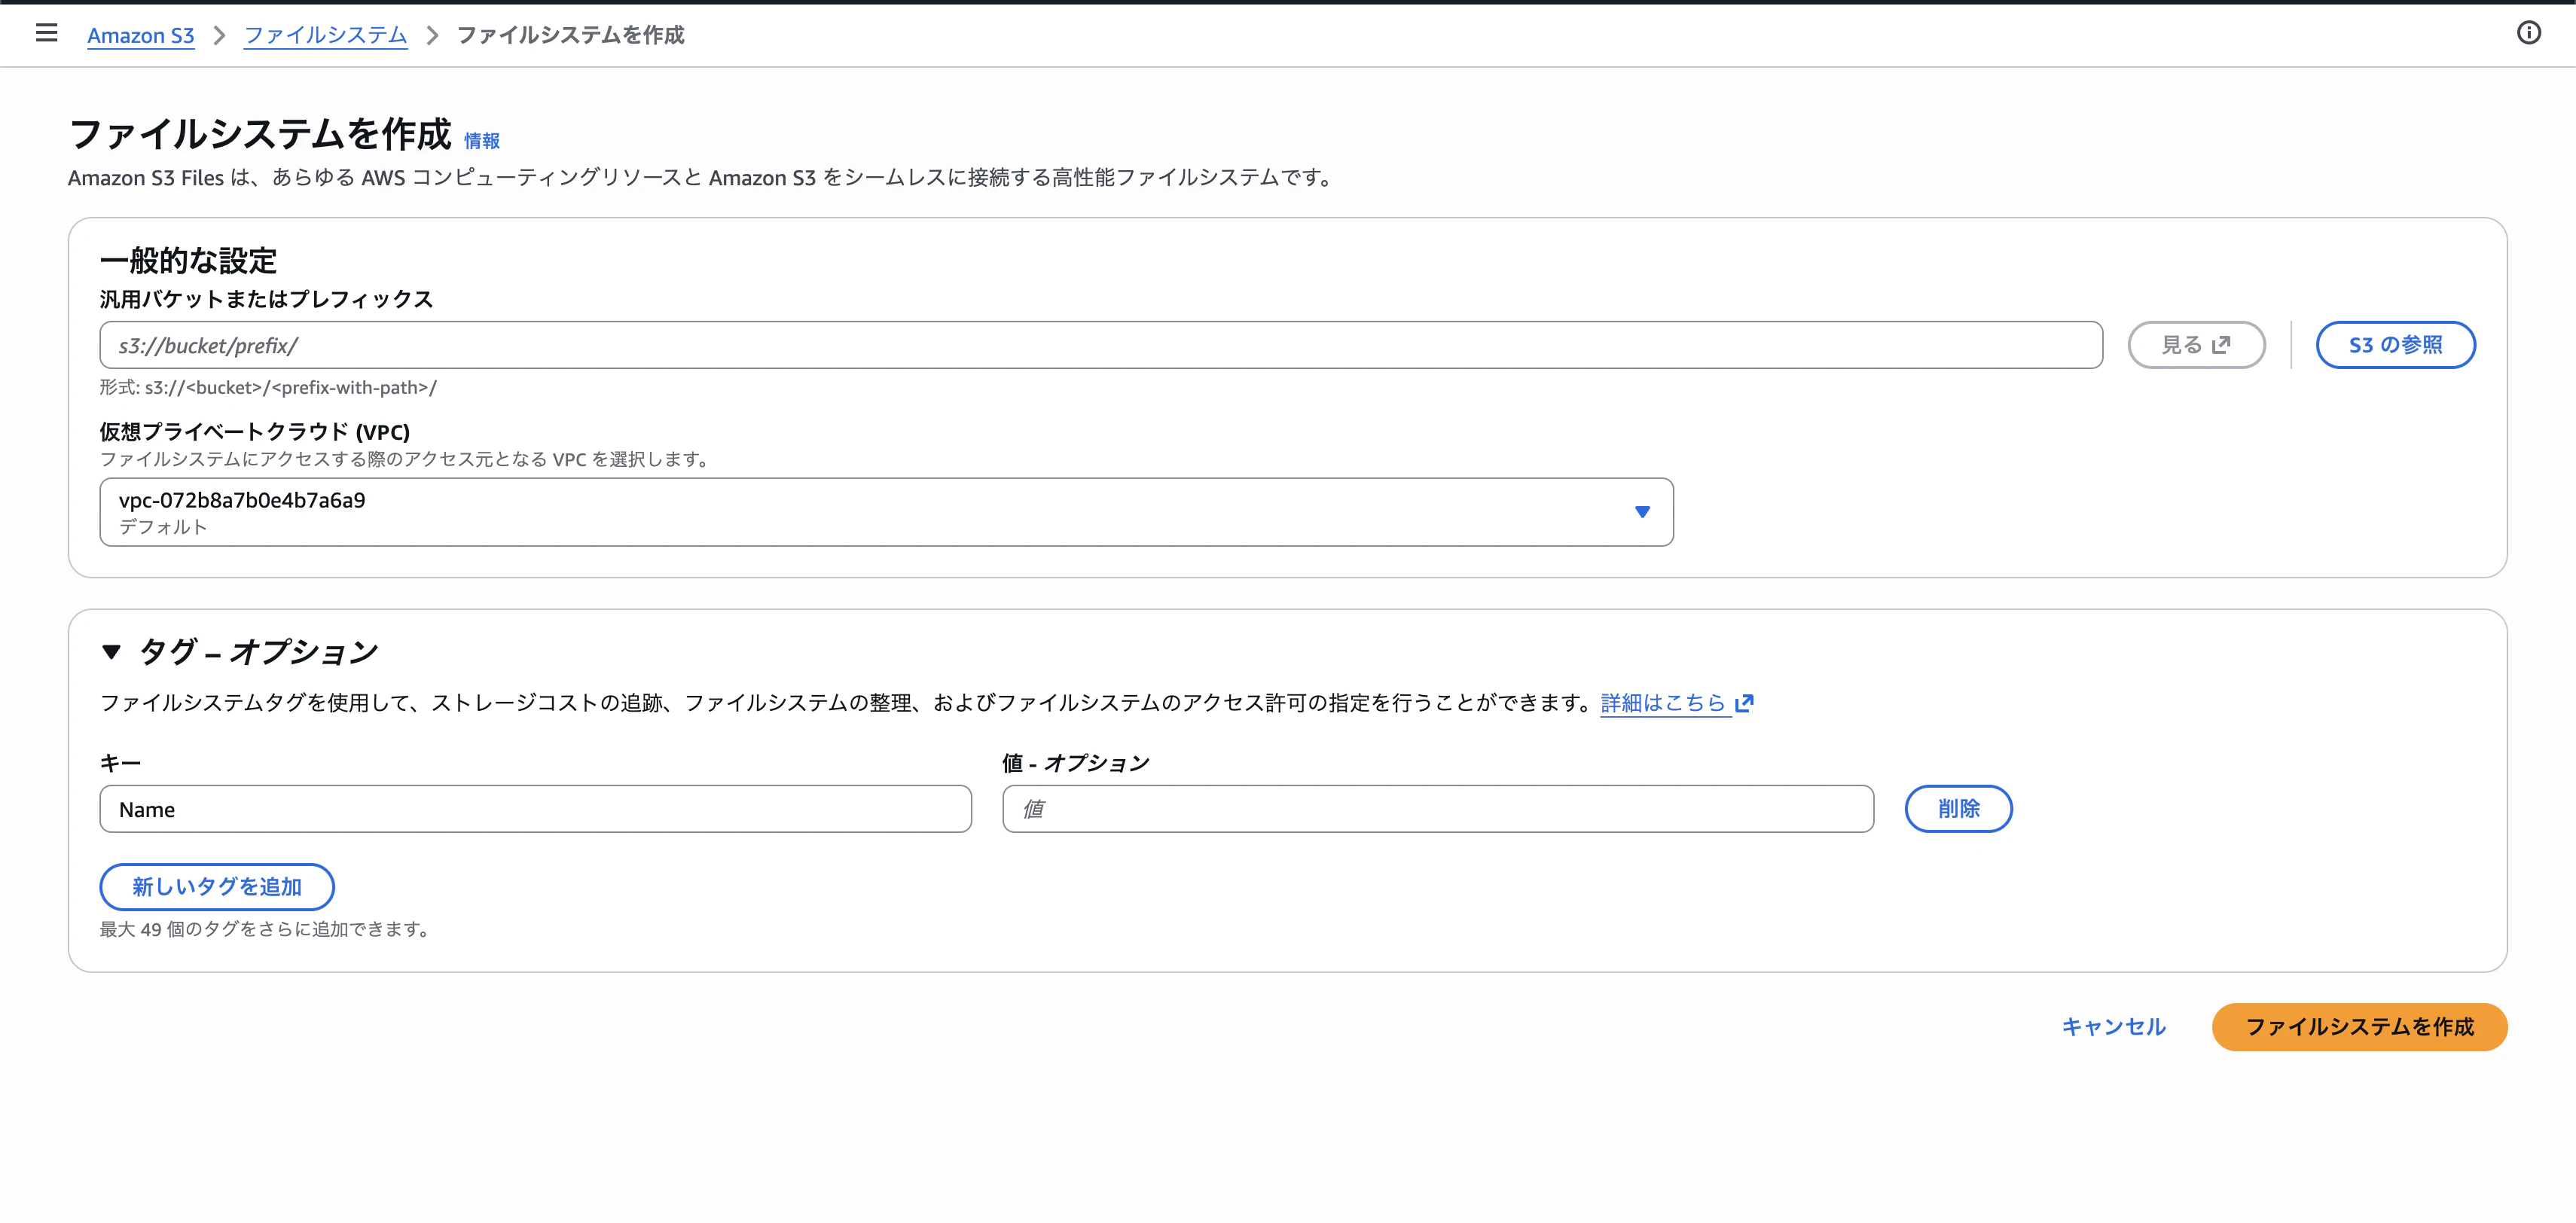Click the S3 の参照 button
Screen dimensions: 2576x1223
(2395, 345)
